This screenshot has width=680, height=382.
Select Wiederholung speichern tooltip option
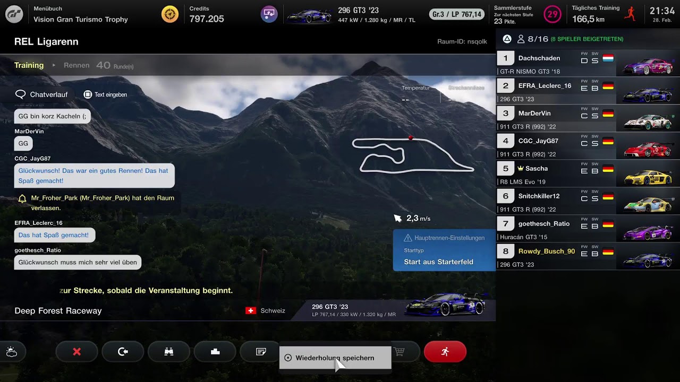335,358
